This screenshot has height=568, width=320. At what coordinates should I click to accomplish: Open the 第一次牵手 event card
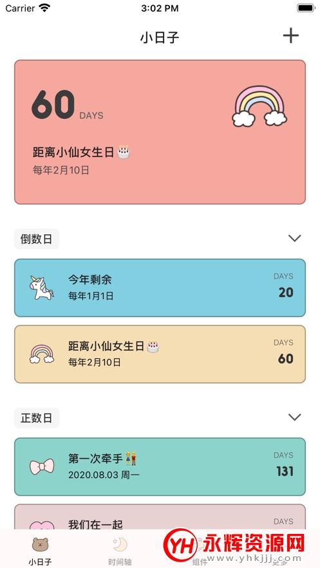[160, 467]
